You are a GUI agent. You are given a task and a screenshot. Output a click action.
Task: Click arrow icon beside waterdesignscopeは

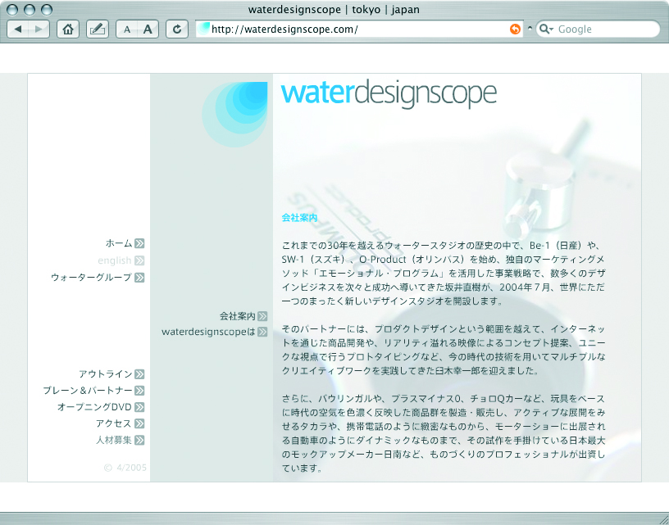[x=263, y=332]
